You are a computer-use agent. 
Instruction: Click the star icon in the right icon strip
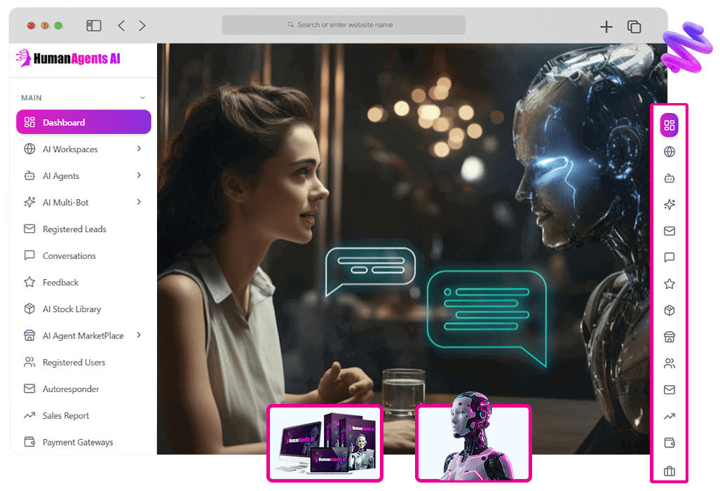click(x=669, y=284)
